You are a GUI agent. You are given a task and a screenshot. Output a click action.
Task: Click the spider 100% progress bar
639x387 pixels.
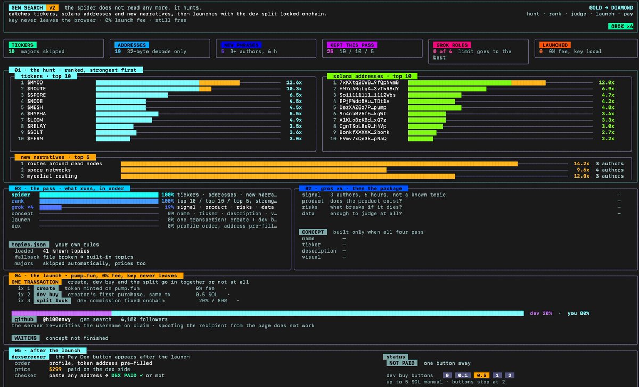[x=99, y=195]
